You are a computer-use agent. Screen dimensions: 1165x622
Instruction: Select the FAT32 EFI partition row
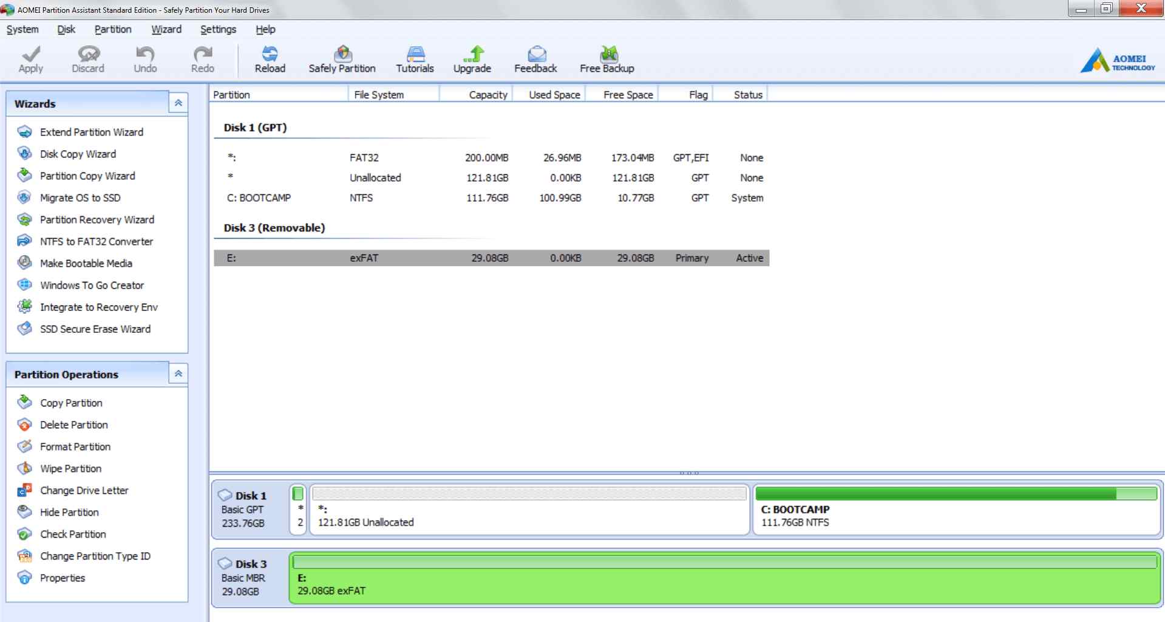492,157
